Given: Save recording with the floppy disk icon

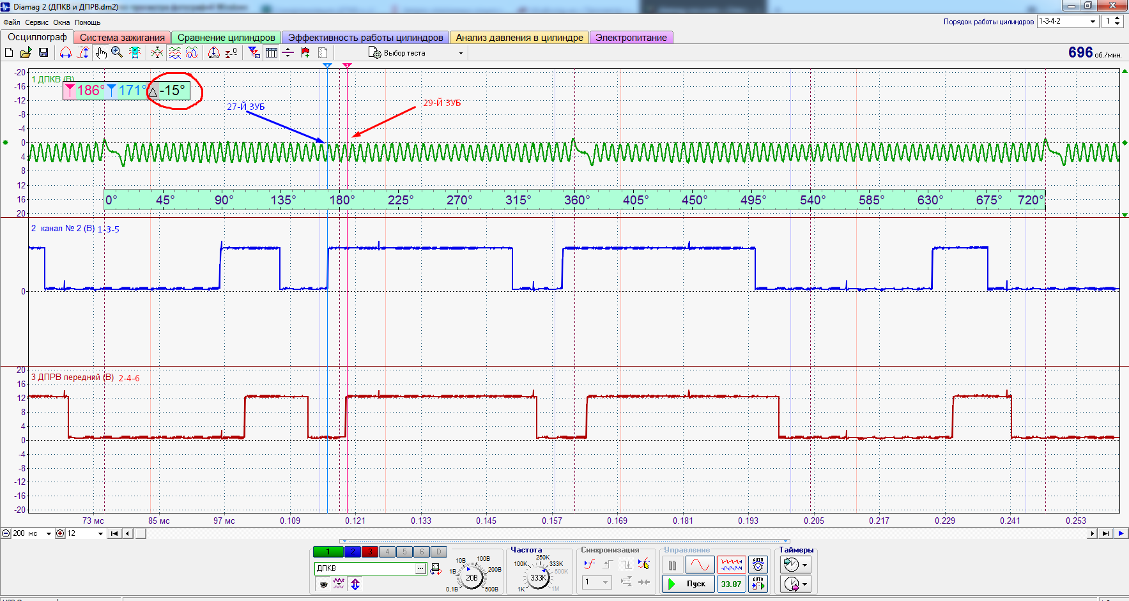Looking at the screenshot, I should [x=43, y=52].
